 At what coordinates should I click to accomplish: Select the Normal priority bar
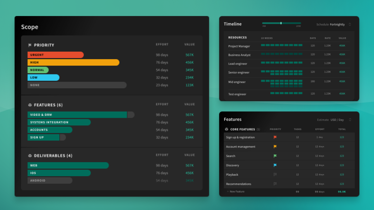[38, 70]
